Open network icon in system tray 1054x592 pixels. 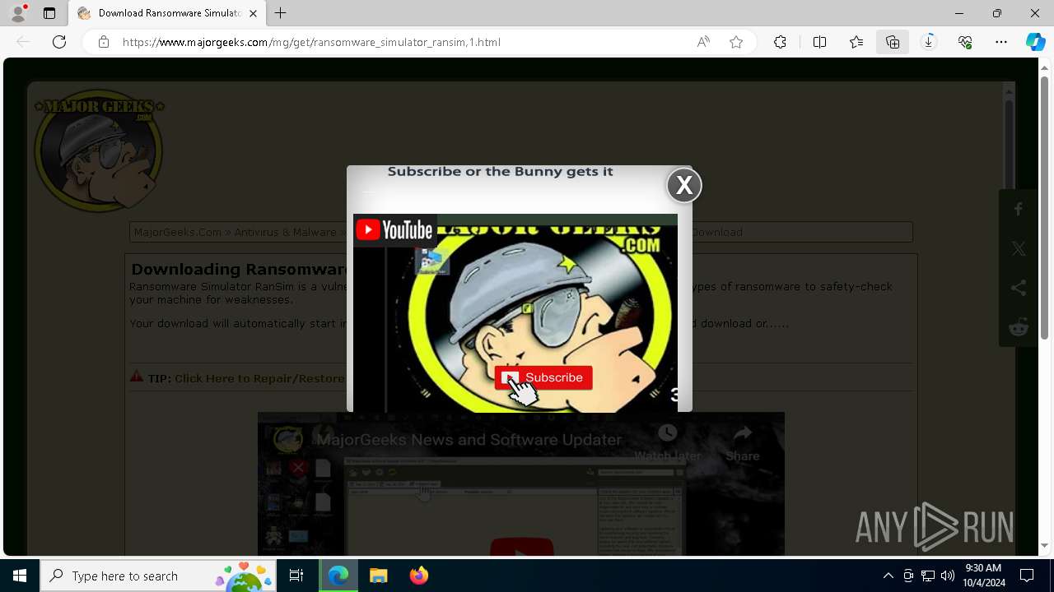pyautogui.click(x=928, y=576)
